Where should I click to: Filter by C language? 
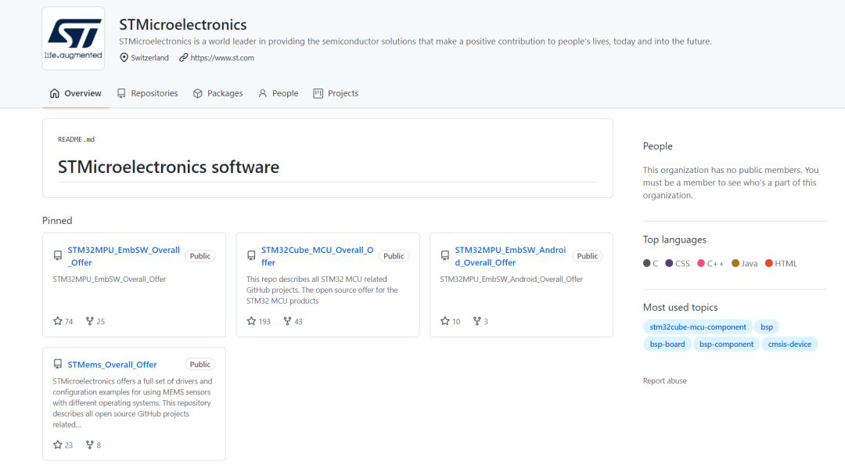pos(650,263)
